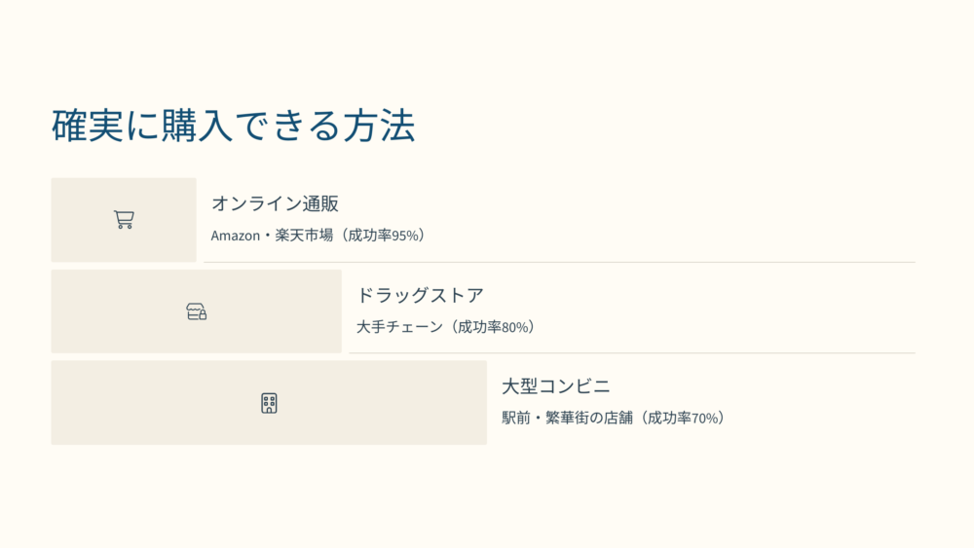Click the 成功率80% value

(x=492, y=326)
